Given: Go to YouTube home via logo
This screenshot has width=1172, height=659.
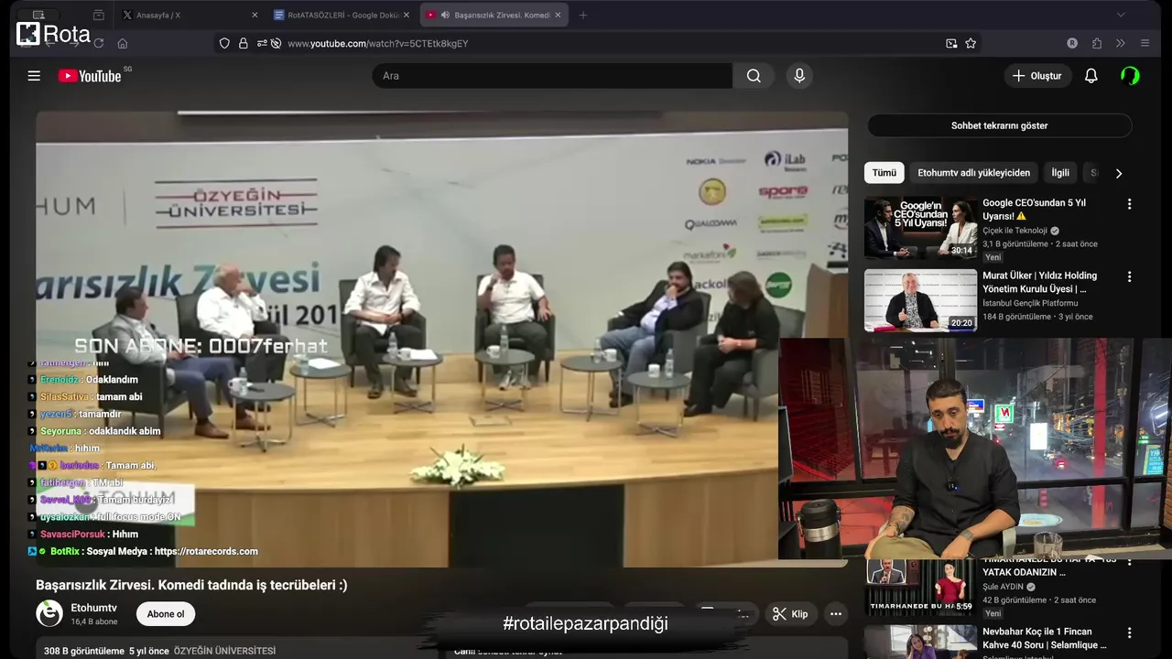Looking at the screenshot, I should [x=90, y=76].
